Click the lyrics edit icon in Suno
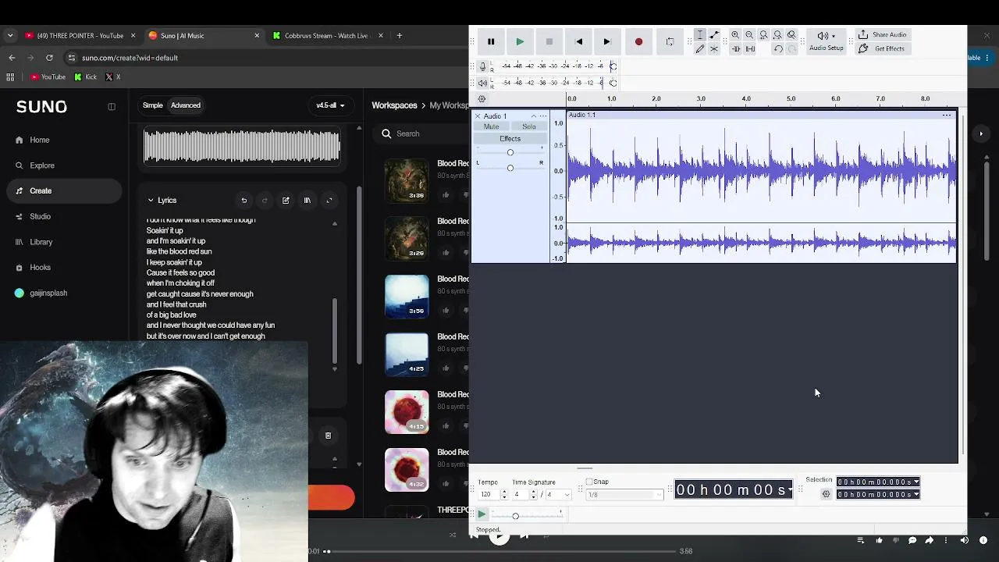Screen dimensions: 999x562 point(286,201)
